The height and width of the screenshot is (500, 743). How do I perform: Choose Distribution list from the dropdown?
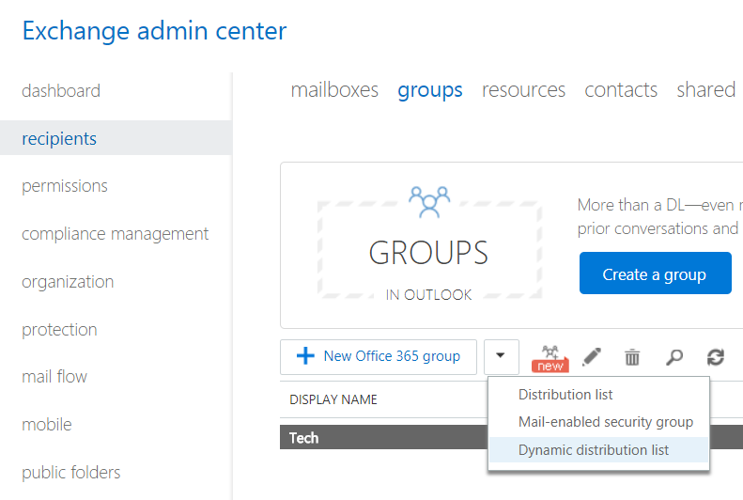565,395
